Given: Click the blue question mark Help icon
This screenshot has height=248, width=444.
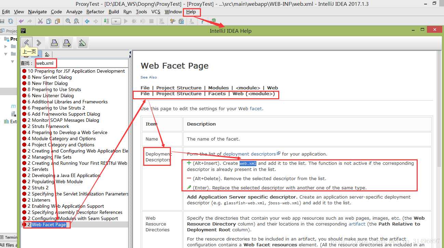Looking at the screenshot, I should pos(203,21).
